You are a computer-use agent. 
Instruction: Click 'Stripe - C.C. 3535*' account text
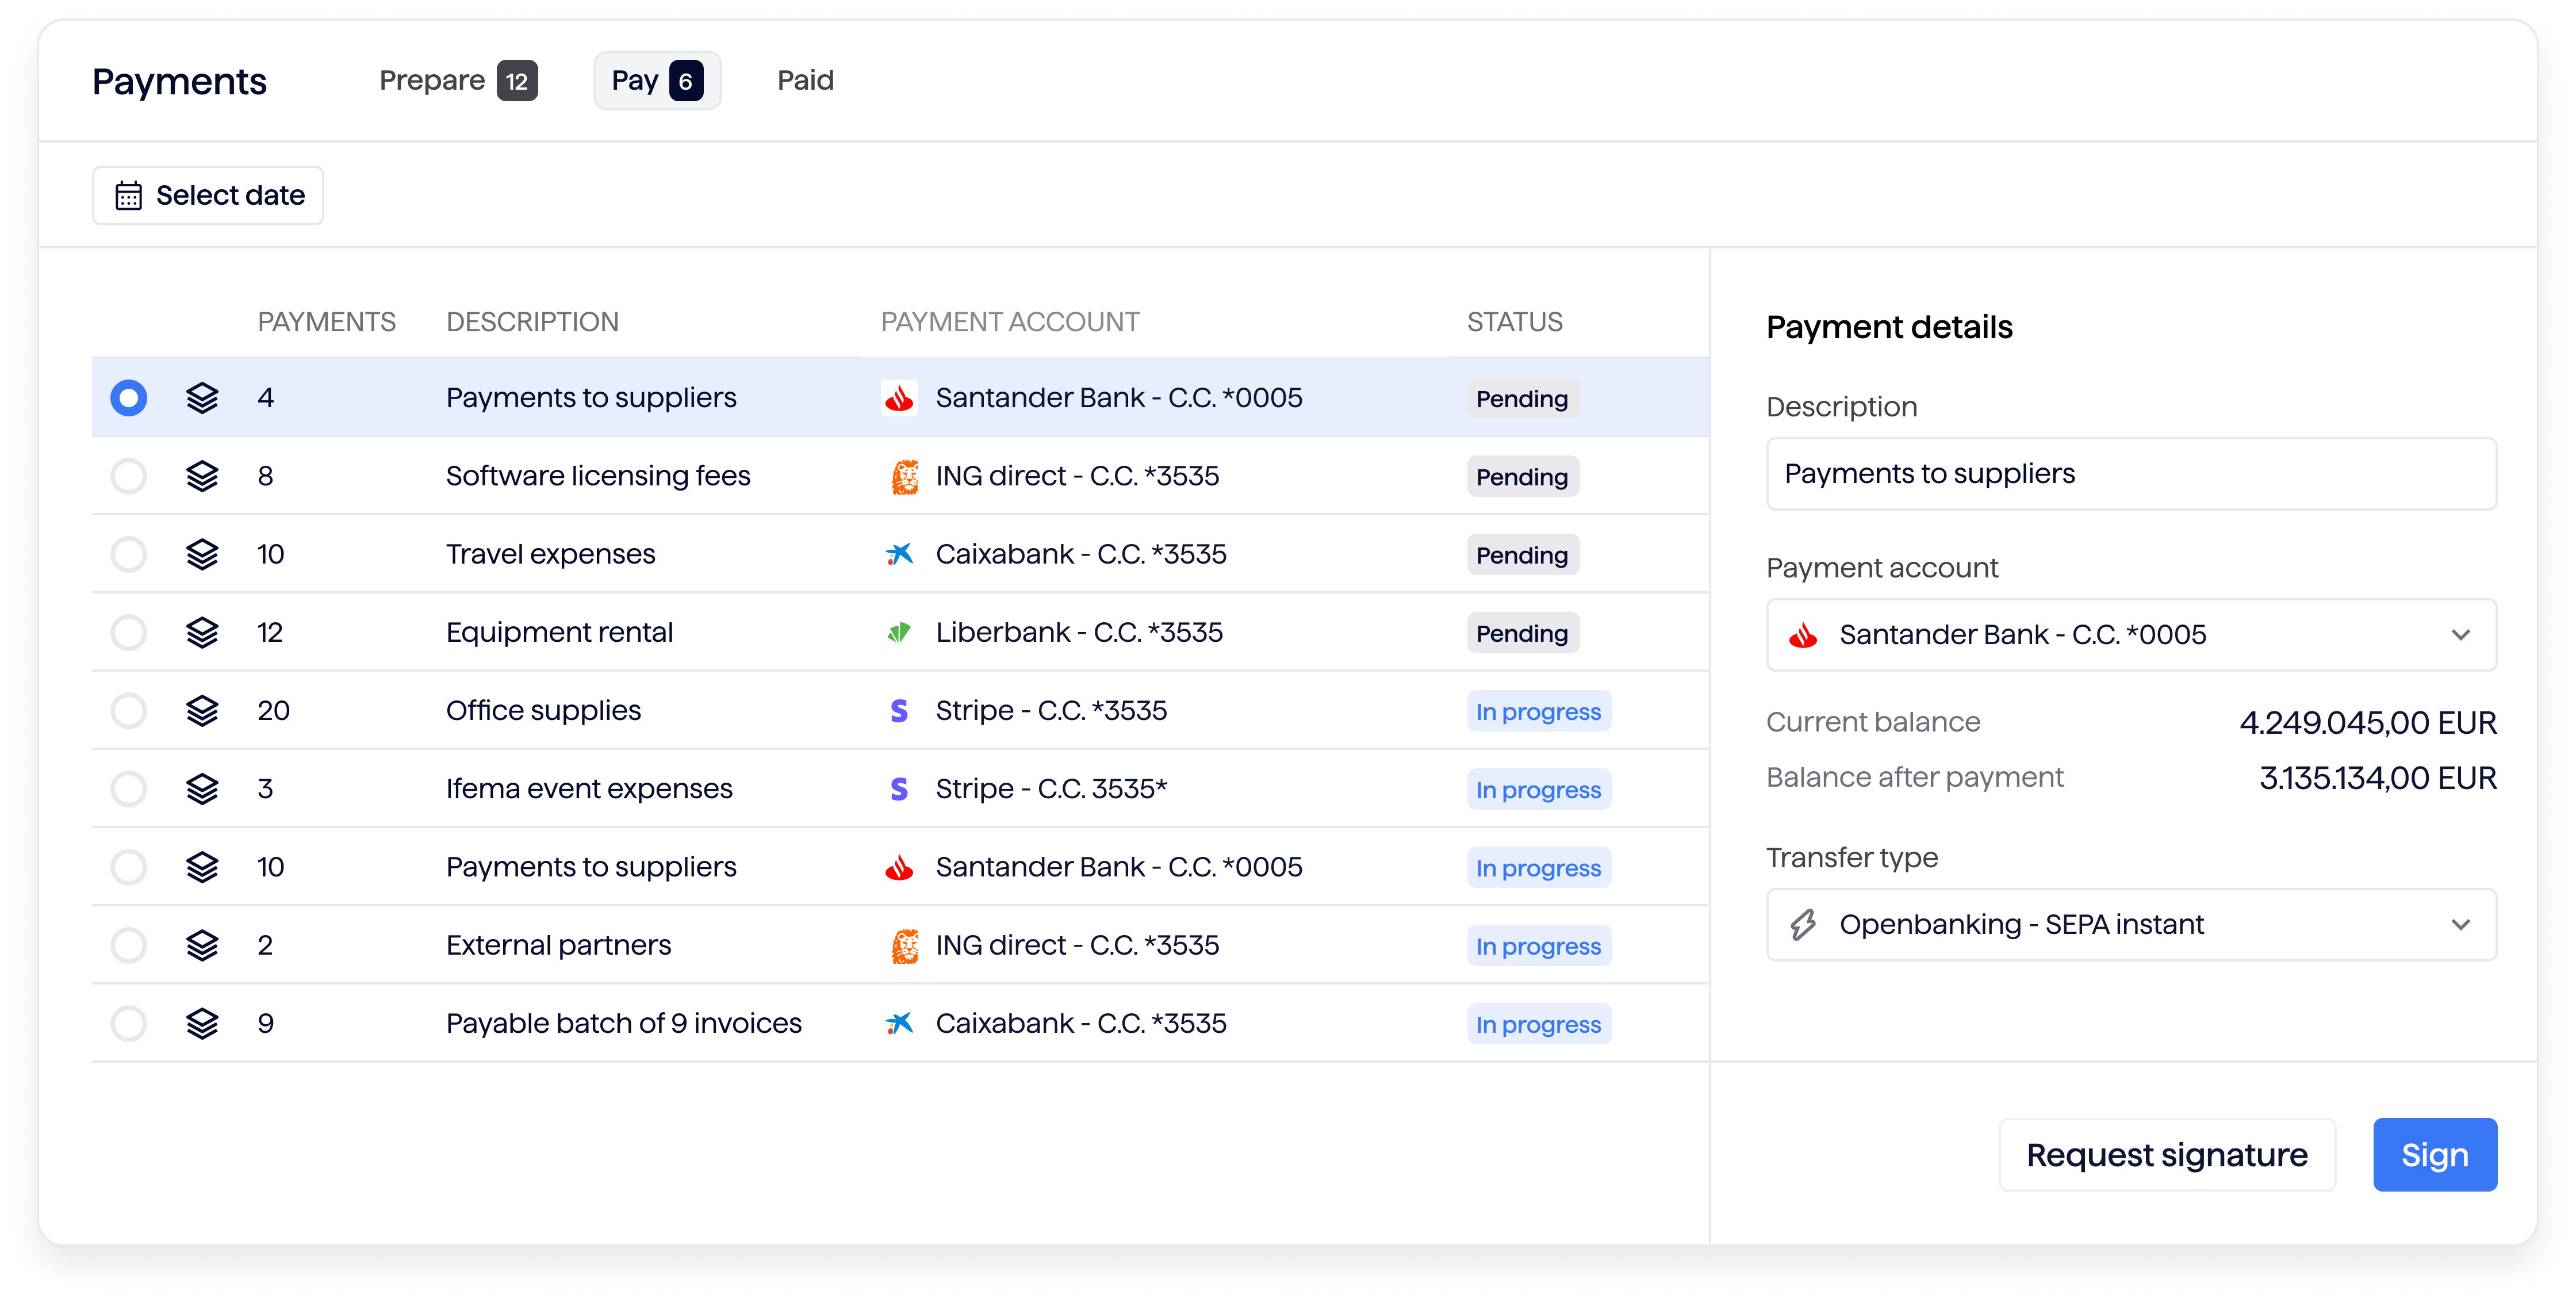[x=1051, y=789]
